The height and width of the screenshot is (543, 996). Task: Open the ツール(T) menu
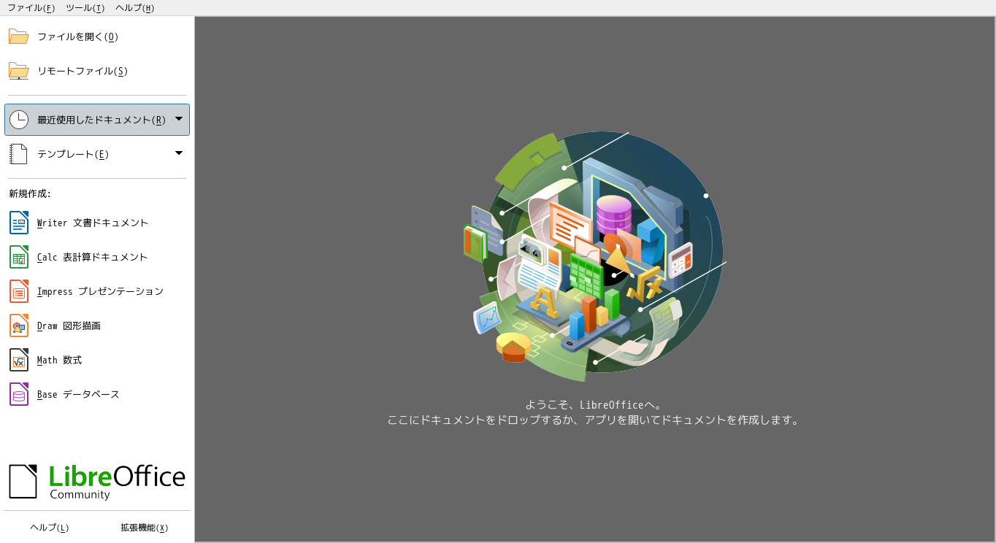[85, 8]
